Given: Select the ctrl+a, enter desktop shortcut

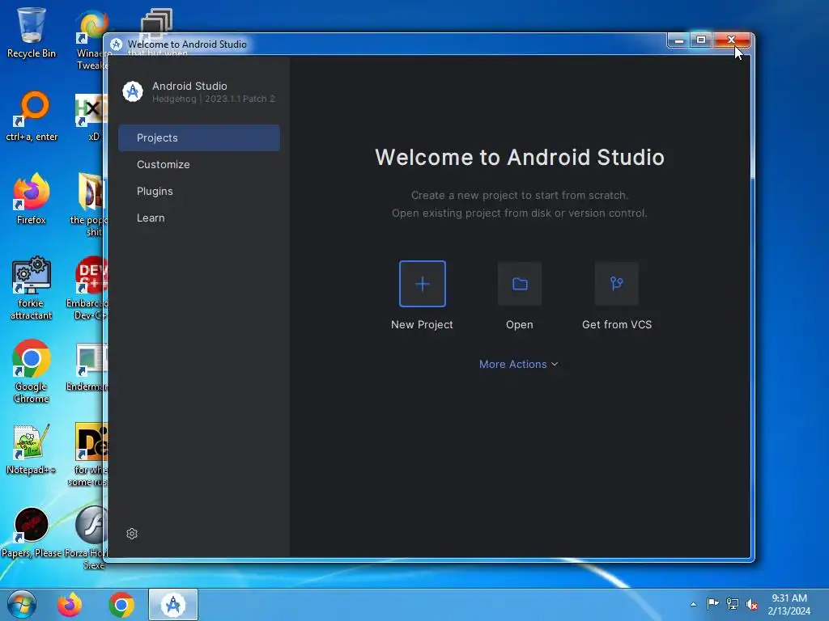Looking at the screenshot, I should tap(32, 116).
